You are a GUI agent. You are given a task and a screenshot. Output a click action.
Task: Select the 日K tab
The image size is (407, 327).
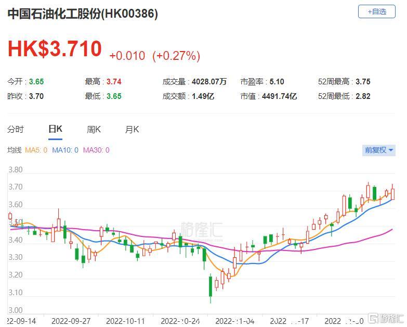click(55, 129)
